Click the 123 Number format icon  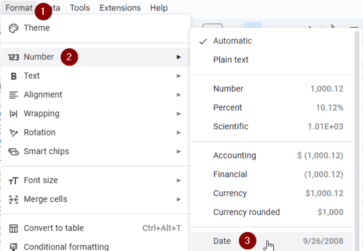13,57
